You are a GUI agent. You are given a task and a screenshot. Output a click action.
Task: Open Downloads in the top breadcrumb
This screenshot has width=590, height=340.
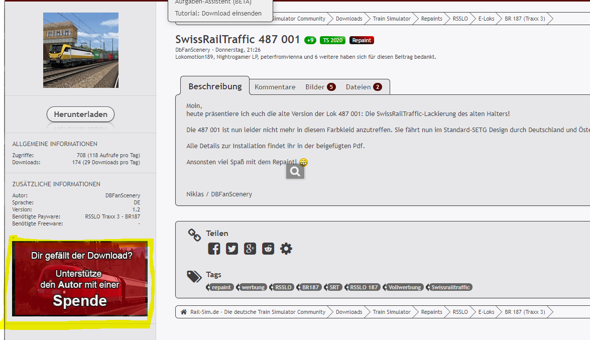point(349,19)
